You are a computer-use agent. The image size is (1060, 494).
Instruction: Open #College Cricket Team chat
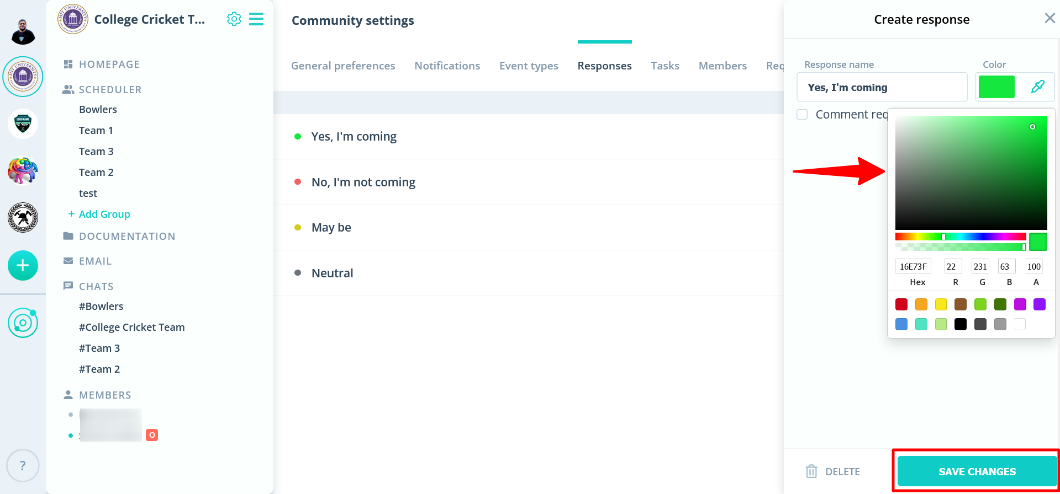tap(132, 327)
